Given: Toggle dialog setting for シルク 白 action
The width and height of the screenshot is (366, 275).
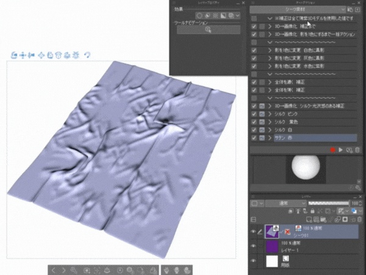Looking at the screenshot, I should coord(262,130).
